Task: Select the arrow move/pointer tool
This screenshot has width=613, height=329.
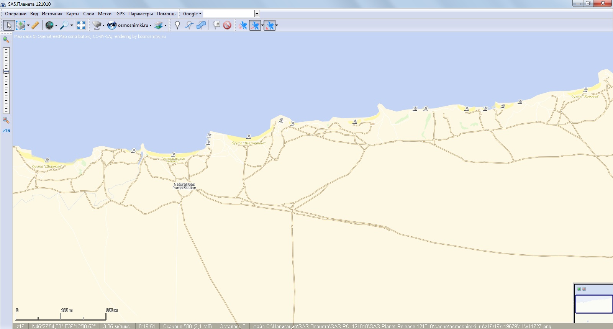Action: coord(9,25)
